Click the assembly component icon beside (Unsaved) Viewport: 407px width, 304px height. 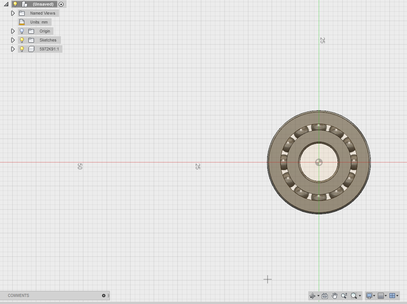click(x=25, y=4)
